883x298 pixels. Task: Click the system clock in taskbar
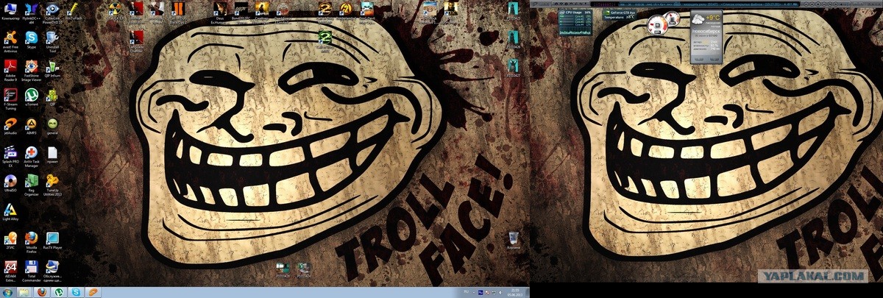coord(514,292)
